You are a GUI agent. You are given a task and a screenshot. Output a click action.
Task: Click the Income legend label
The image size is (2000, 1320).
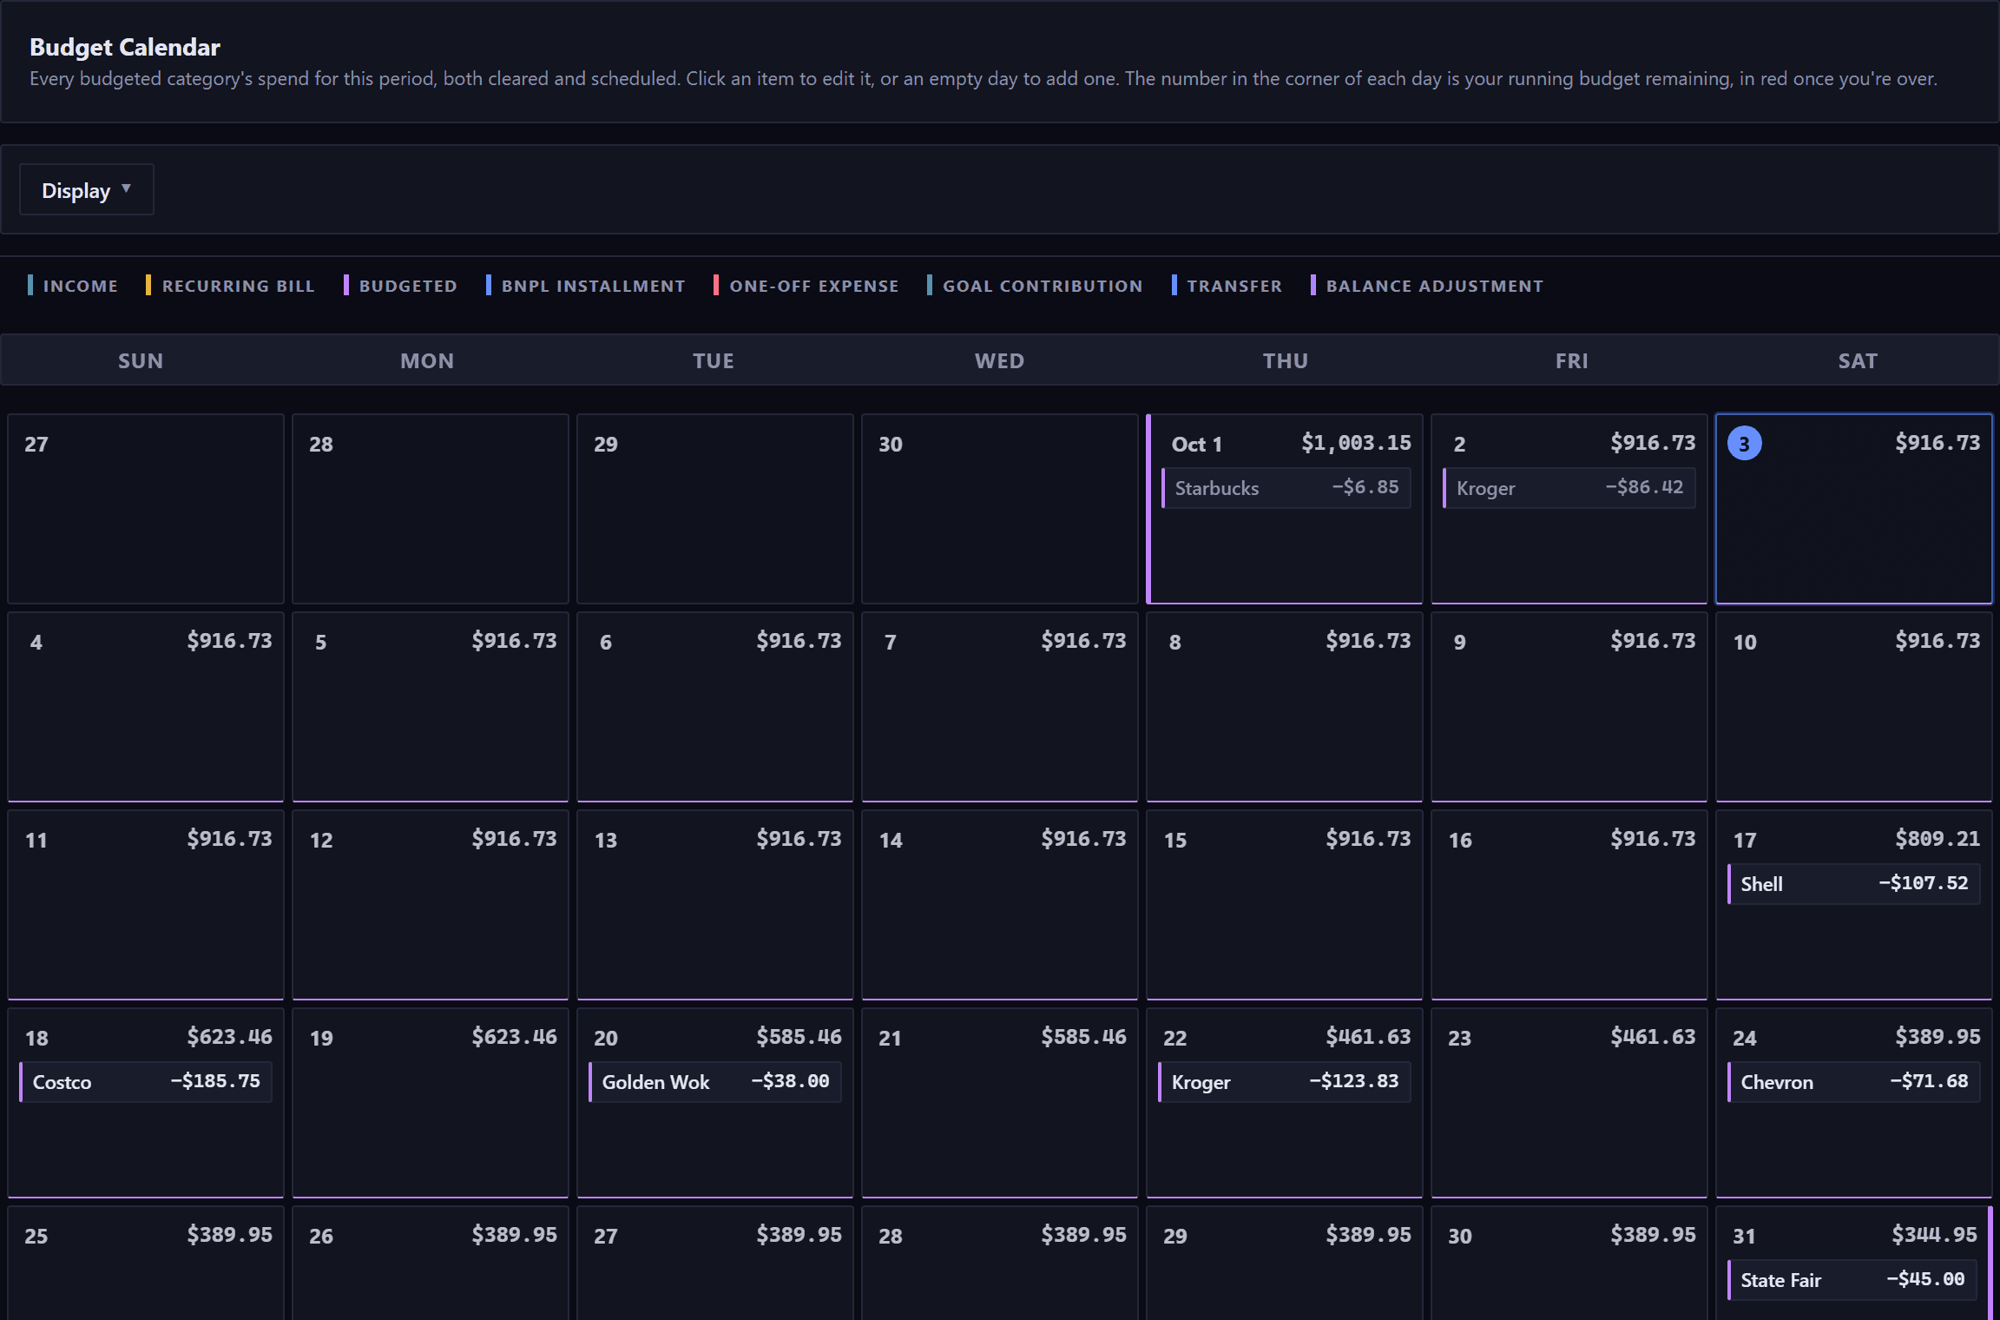coord(80,286)
